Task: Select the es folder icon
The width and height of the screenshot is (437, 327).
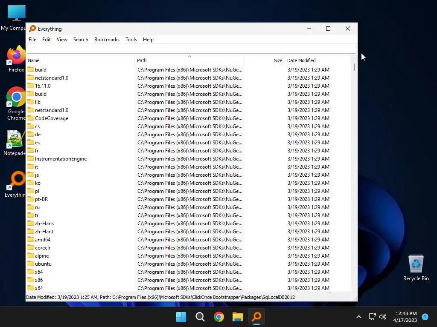Action: pos(31,142)
